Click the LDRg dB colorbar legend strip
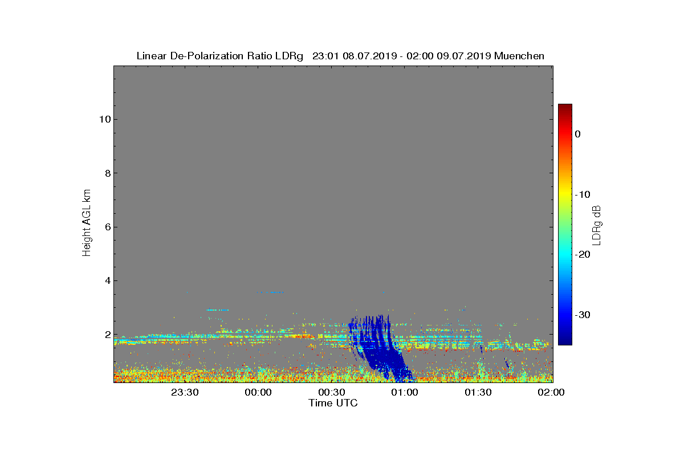 click(x=565, y=225)
